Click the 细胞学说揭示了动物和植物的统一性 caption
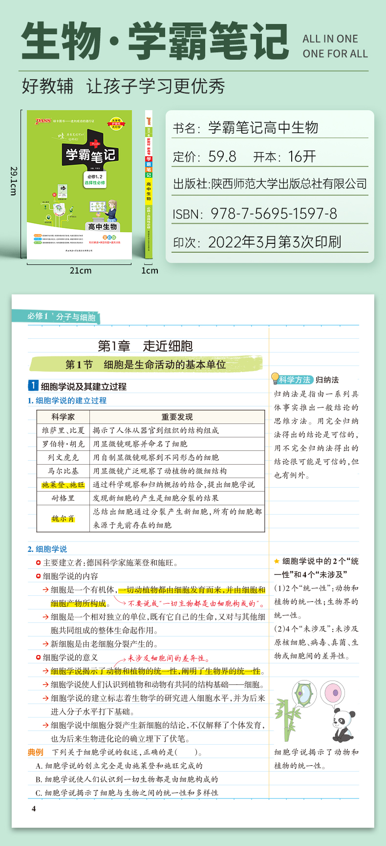386x846 pixels. pyautogui.click(x=316, y=759)
